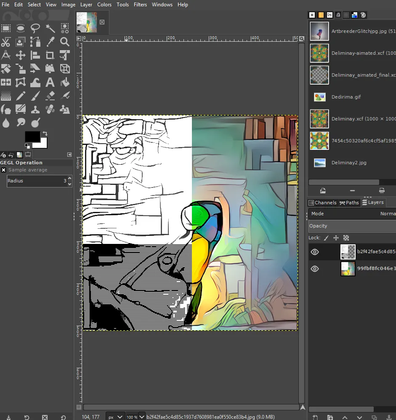Choose the Pencil tool
Viewport: 396px width, 420px height.
point(21,96)
